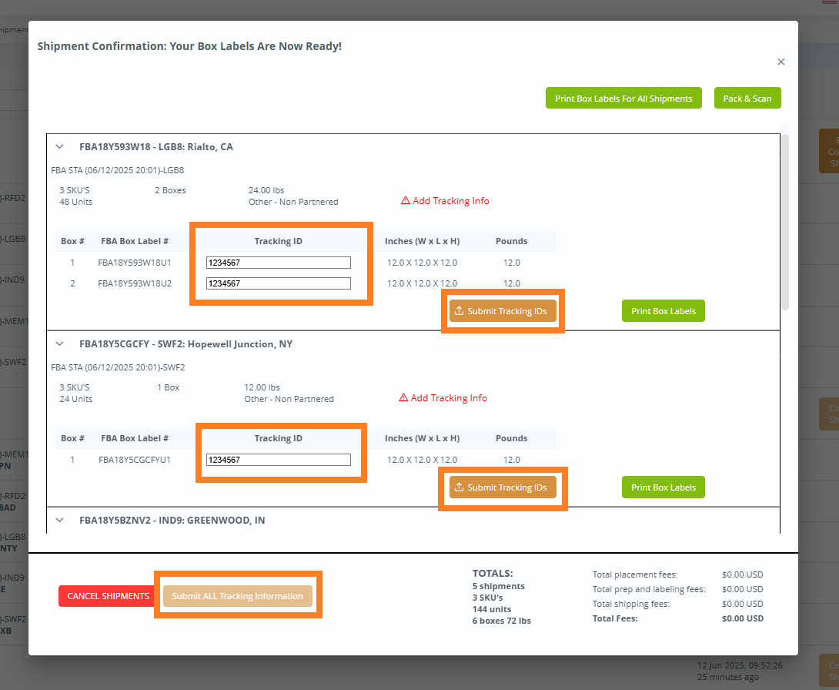Collapse the FBA18Y593W18 Rialto shipment section
839x690 pixels.
tap(59, 146)
